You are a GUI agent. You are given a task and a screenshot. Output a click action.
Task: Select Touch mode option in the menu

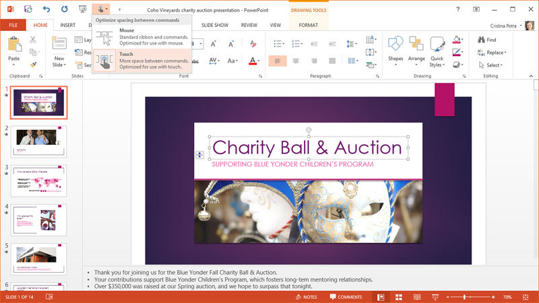141,61
